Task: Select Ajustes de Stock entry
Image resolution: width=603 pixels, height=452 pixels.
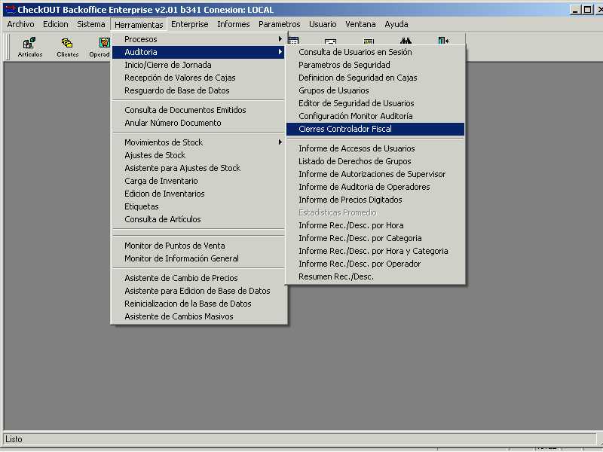Action: pos(198,155)
